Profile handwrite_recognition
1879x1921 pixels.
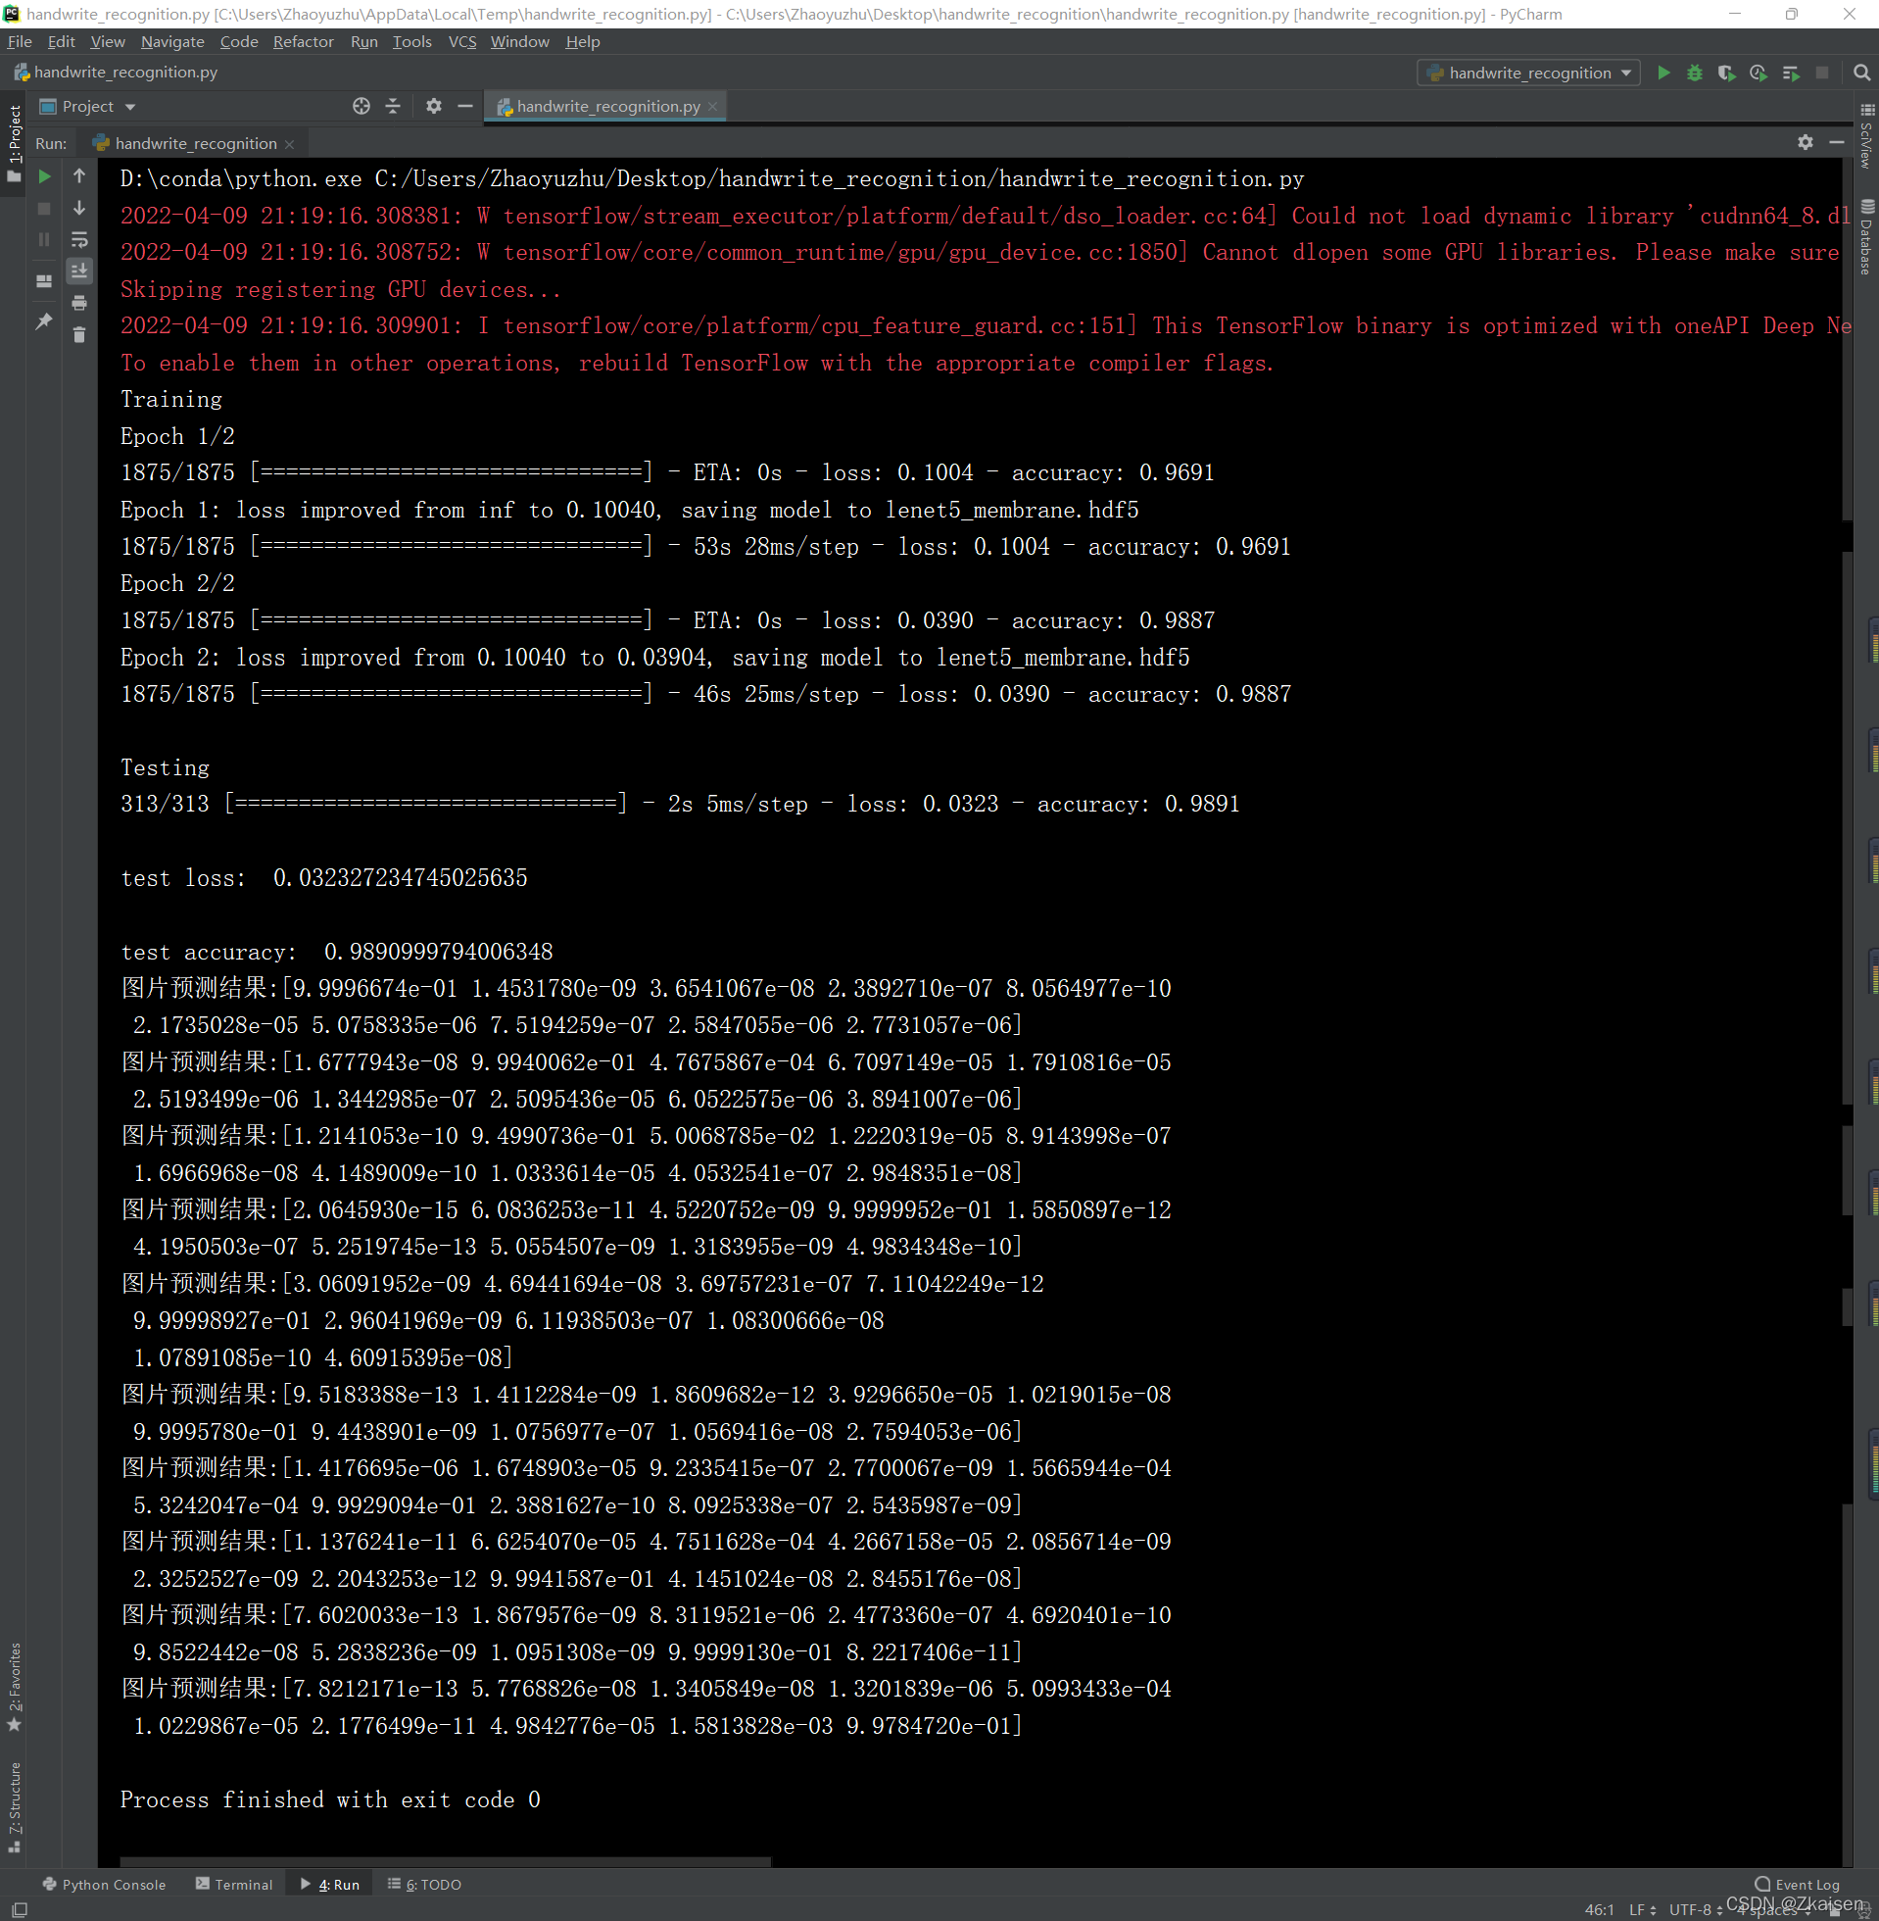tap(1759, 74)
